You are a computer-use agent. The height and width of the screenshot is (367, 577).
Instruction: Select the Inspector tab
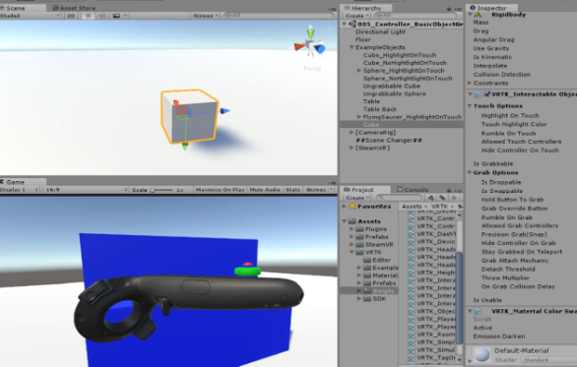click(492, 8)
